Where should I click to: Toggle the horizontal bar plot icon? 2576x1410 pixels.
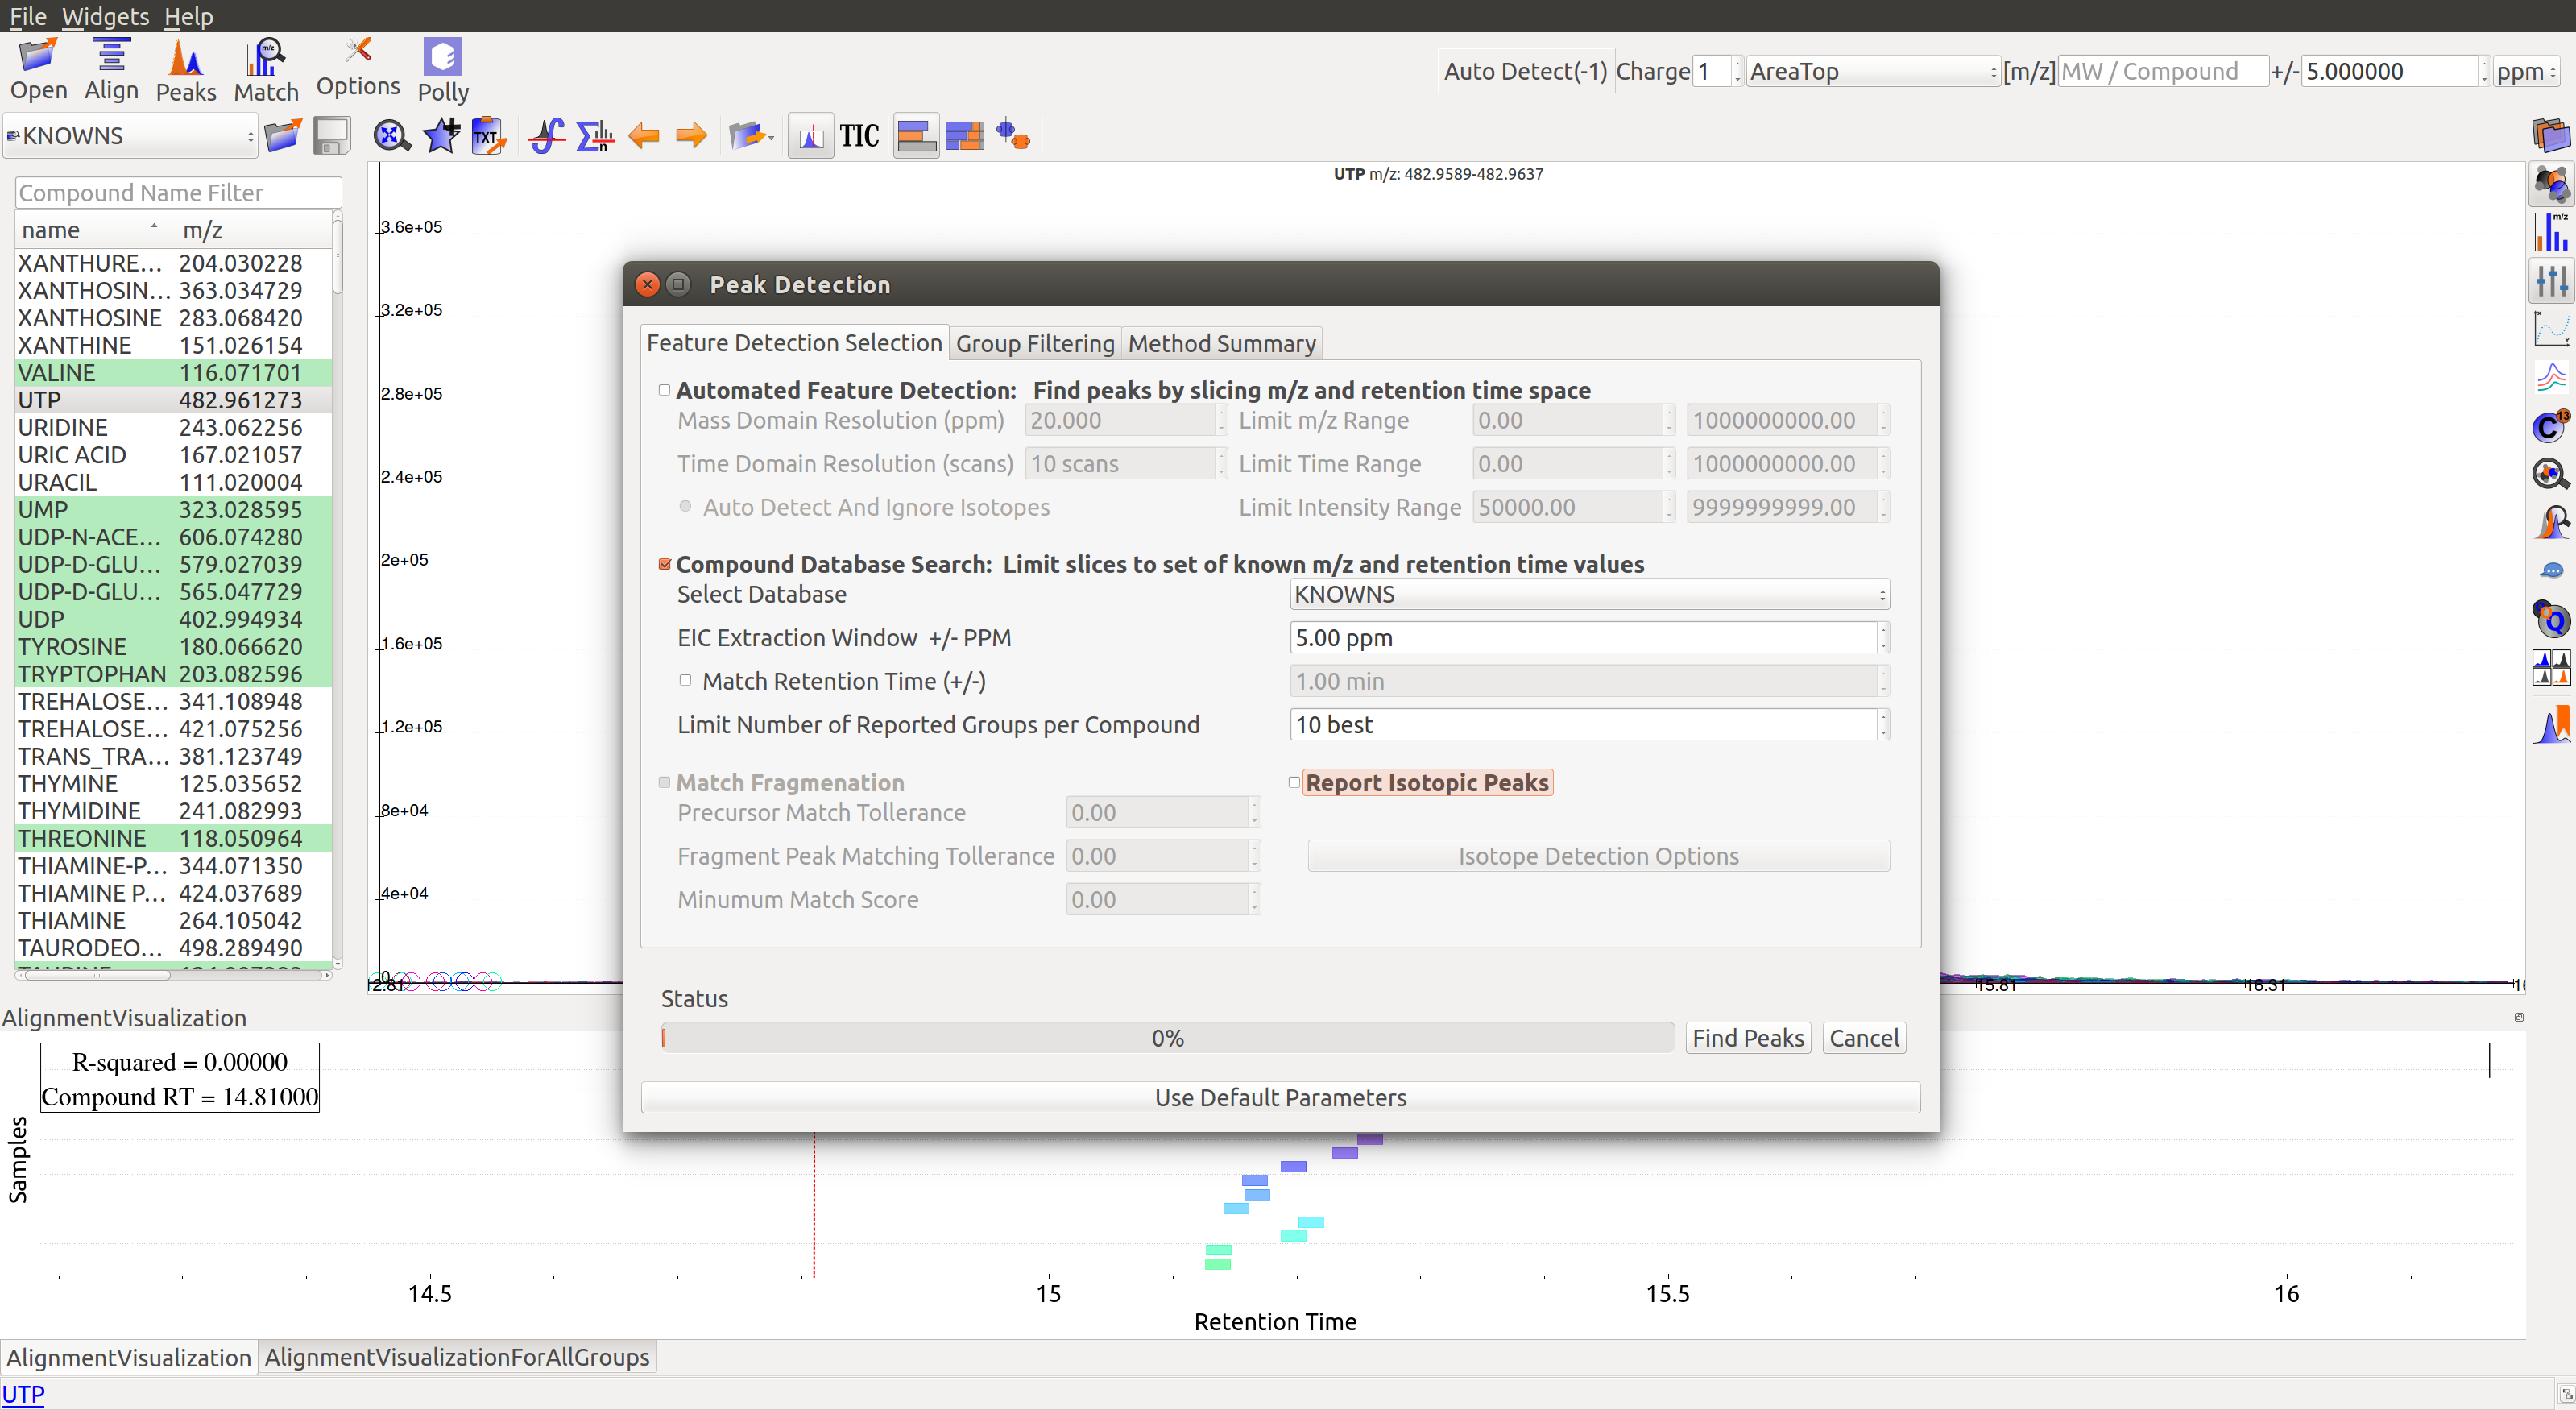pyautogui.click(x=916, y=136)
